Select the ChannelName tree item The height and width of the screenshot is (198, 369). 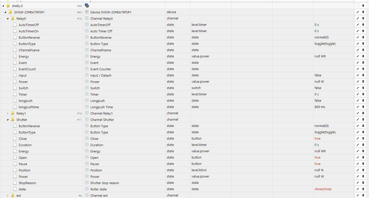(29, 50)
